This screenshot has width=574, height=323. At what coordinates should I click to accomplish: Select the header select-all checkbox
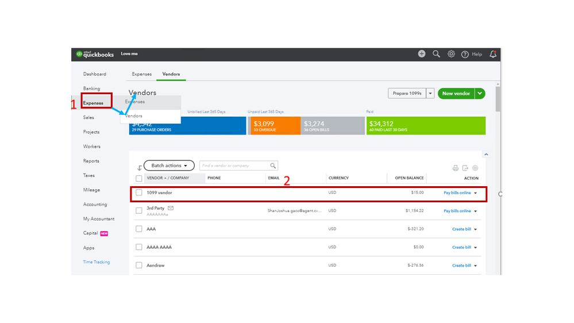(138, 178)
